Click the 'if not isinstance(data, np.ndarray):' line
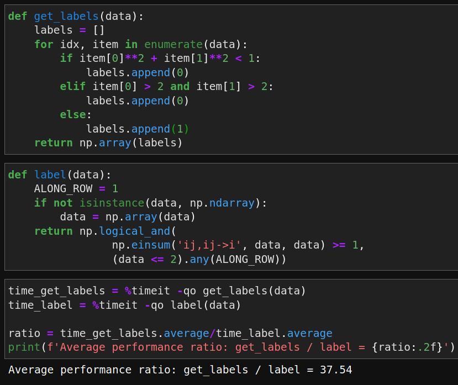Screen dimensions: 458x385 (150, 203)
